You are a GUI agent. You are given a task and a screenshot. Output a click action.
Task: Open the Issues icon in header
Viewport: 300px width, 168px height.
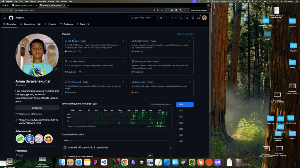[181, 18]
